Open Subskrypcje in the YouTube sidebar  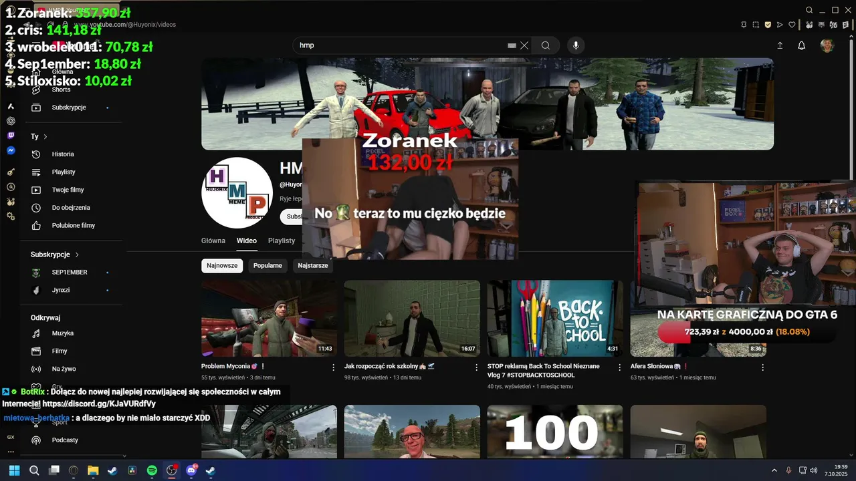69,108
